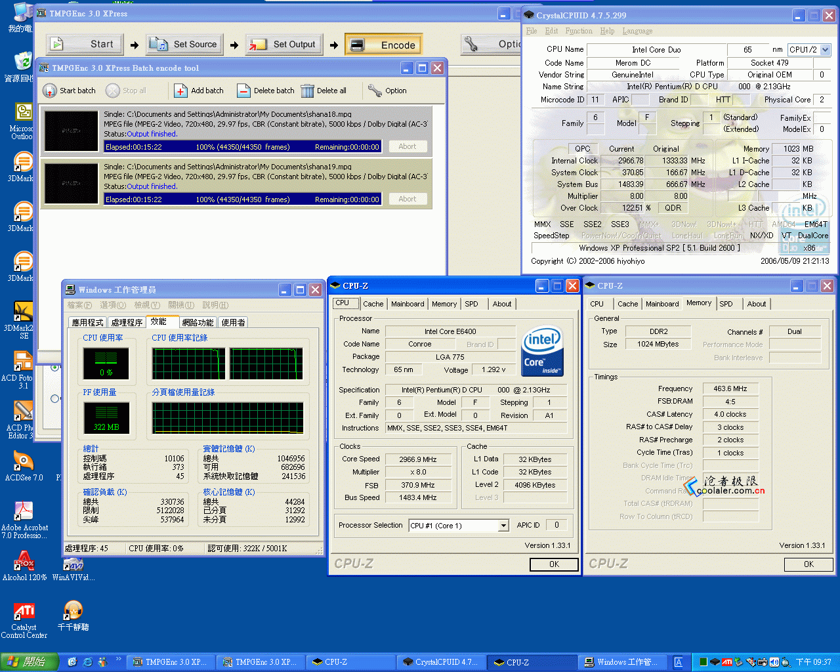Open the 選項(O) menu in Task Manager

tap(113, 305)
